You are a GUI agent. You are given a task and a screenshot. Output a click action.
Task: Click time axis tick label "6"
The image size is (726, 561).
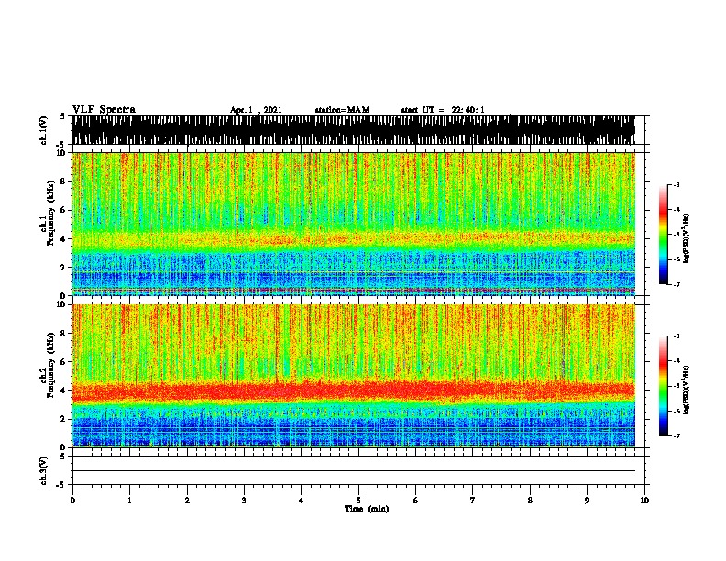click(415, 500)
